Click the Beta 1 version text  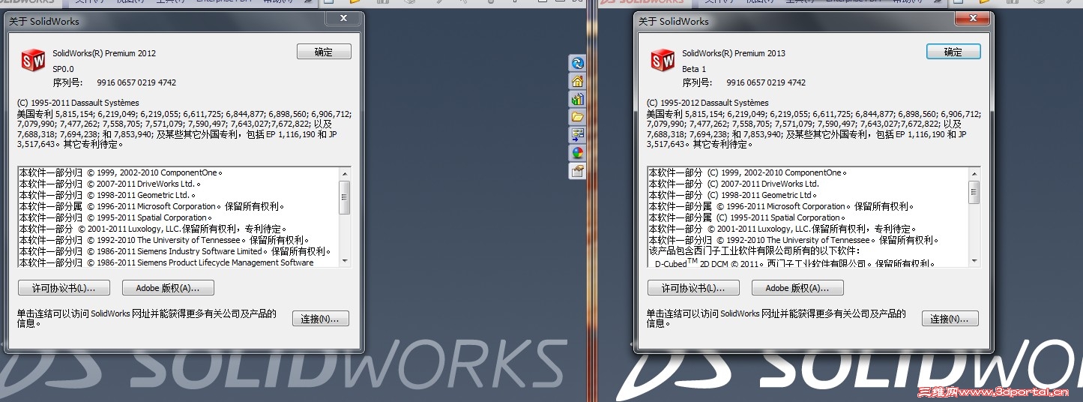(694, 68)
